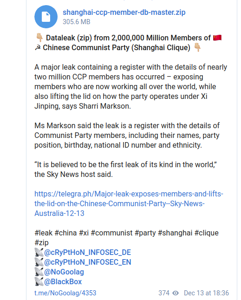This screenshot has width=241, height=300.
Task: Click the t.me/NoGoolag/4353 post link
Action: click(65, 293)
